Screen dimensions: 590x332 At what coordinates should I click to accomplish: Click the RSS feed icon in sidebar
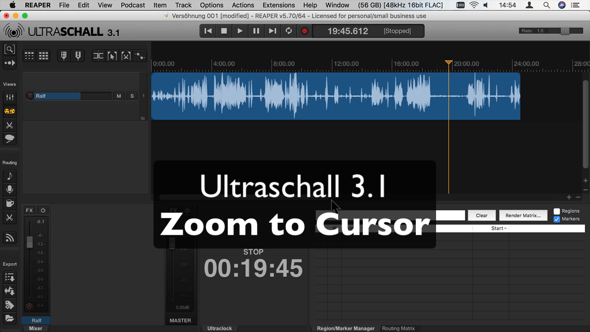pyautogui.click(x=9, y=238)
